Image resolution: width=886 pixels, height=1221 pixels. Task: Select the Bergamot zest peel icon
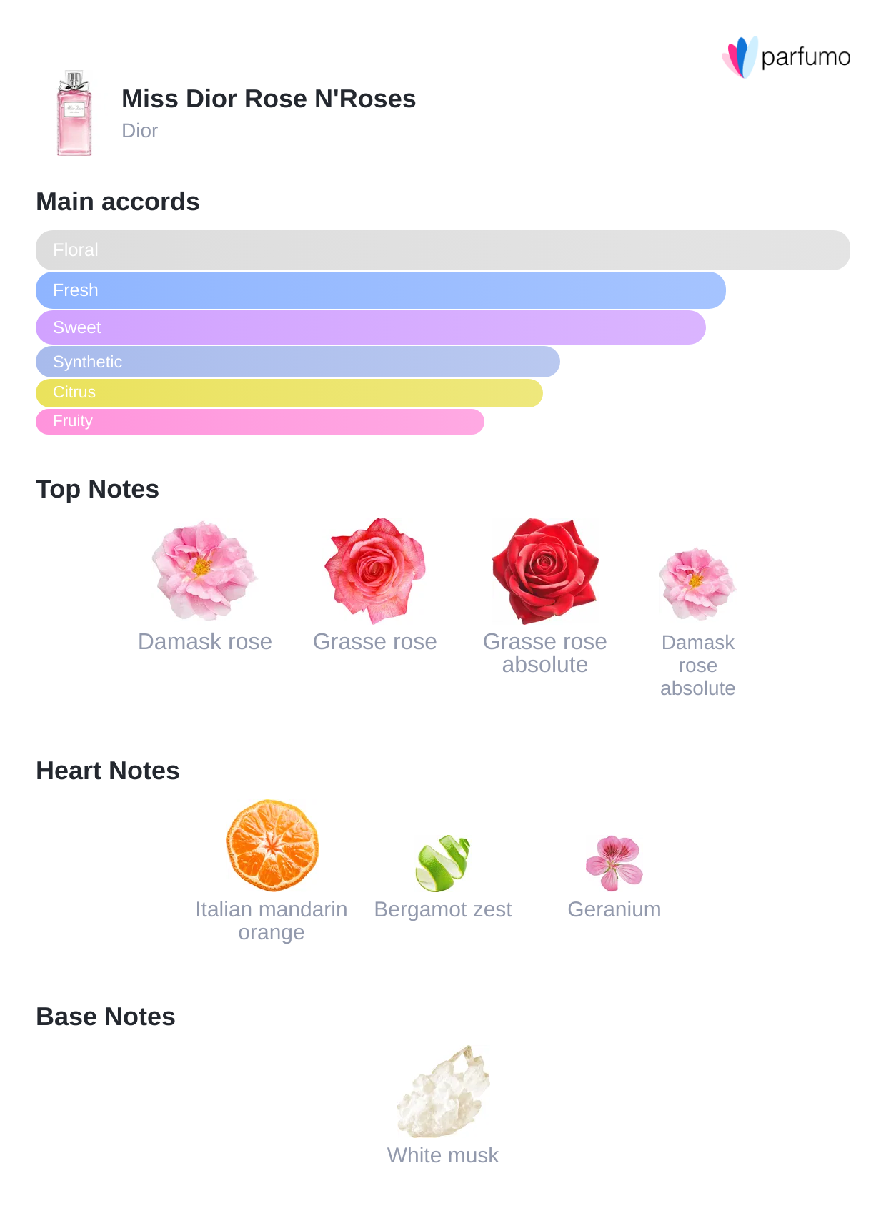[443, 863]
